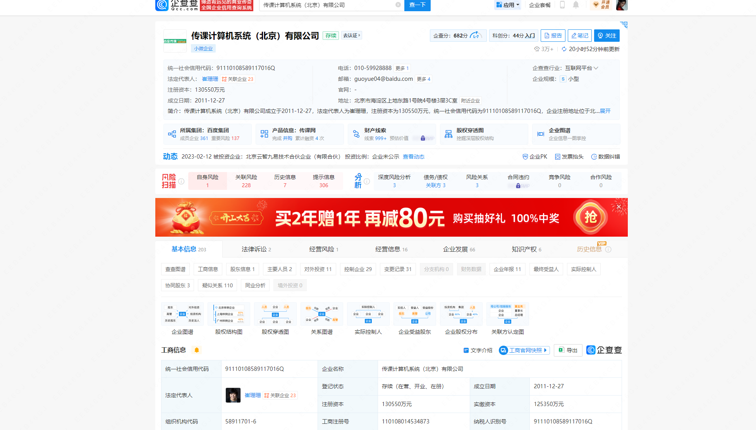This screenshot has width=756, height=430.
Task: Expand phone numbers with 更多 1
Action: tap(402, 68)
